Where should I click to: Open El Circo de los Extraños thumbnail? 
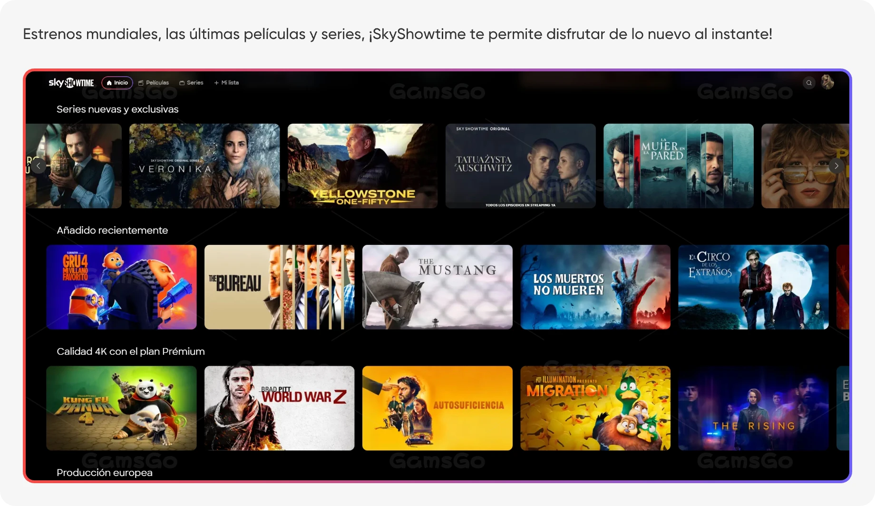coord(753,287)
